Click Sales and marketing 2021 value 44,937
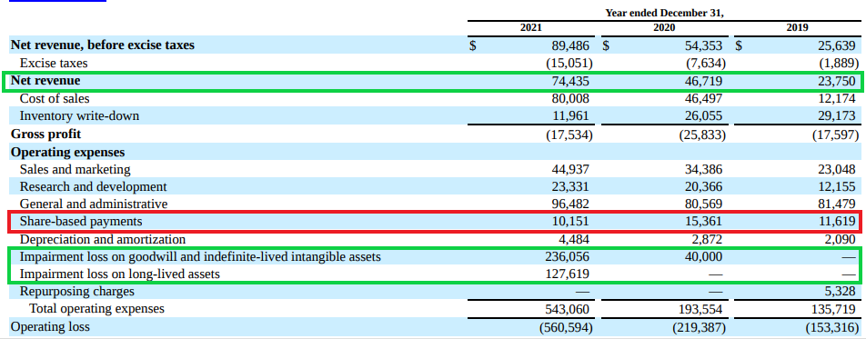866x339 pixels. (x=570, y=169)
